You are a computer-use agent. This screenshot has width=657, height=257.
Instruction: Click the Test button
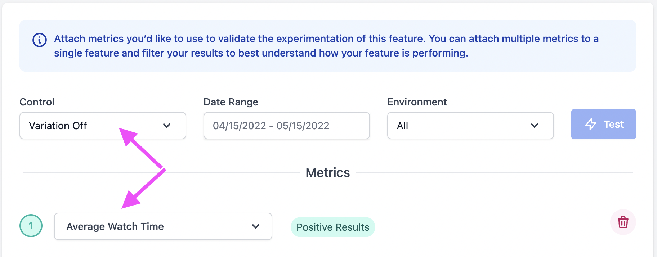(603, 124)
